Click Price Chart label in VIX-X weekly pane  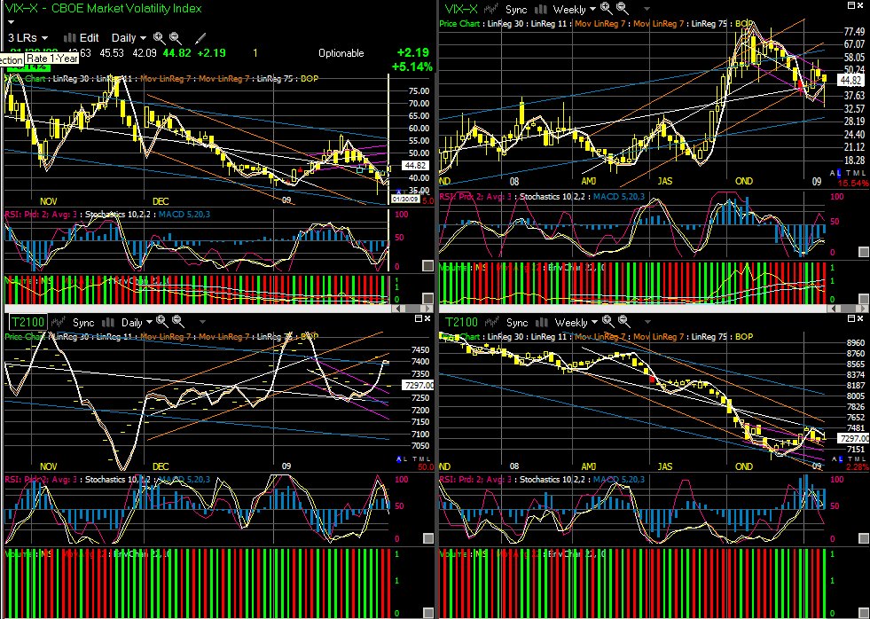coord(459,24)
